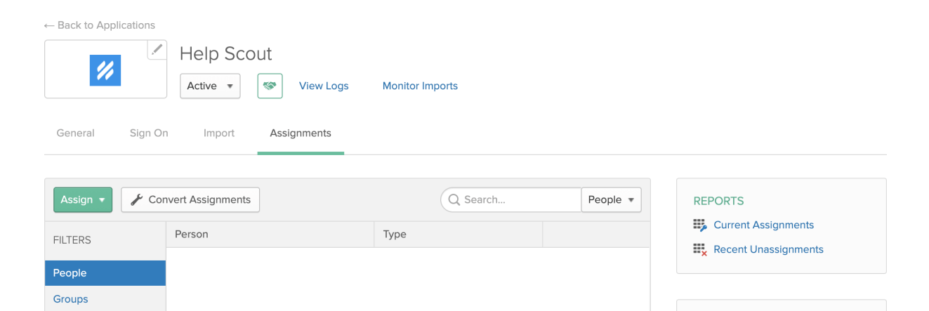929x311 pixels.
Task: Focus the Search text field
Action: click(x=518, y=200)
